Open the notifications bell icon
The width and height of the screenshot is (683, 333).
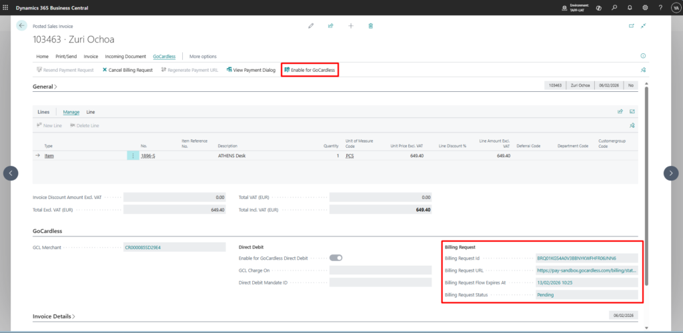(x=628, y=7)
